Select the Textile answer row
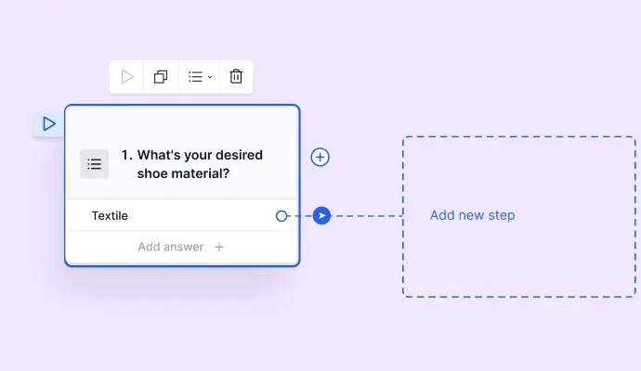641x371 pixels. [x=167, y=216]
